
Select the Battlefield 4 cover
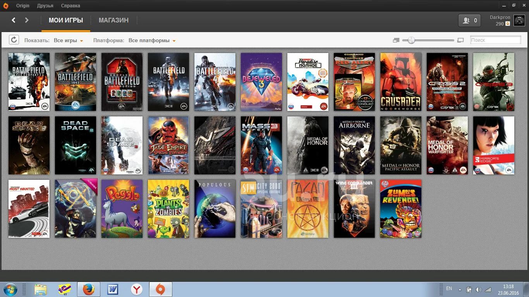(x=215, y=82)
